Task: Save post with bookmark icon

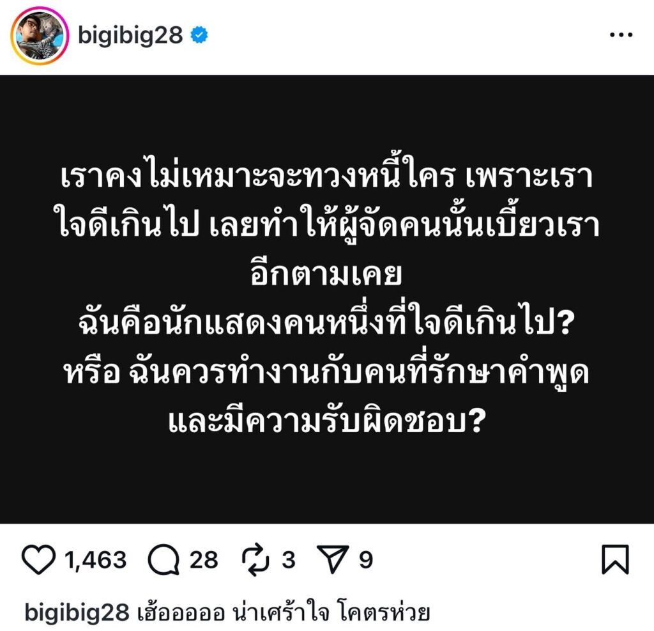Action: (615, 559)
